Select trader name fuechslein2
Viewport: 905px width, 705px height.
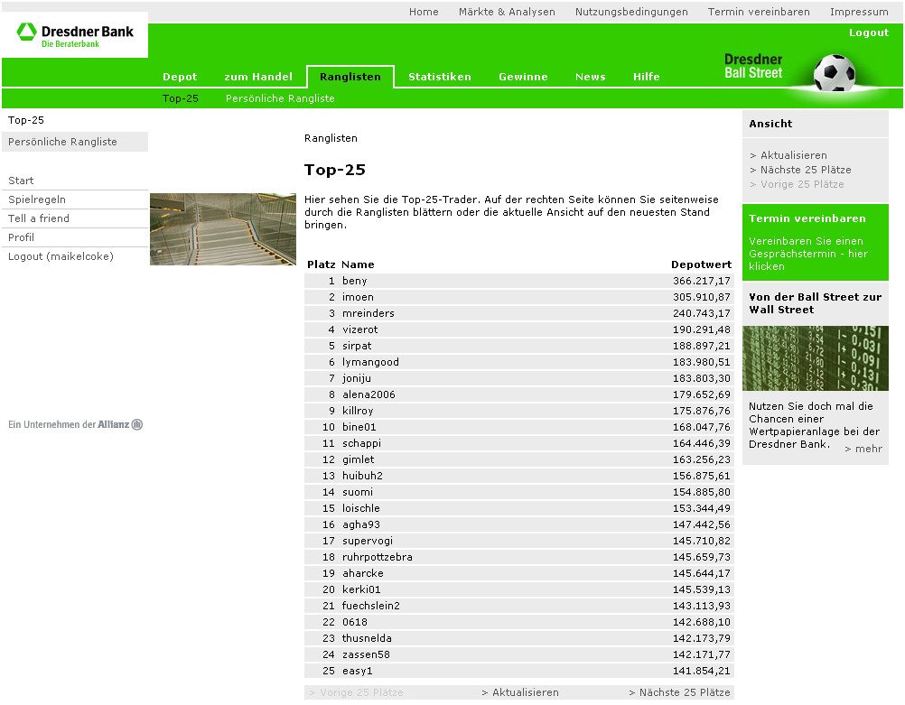370,606
